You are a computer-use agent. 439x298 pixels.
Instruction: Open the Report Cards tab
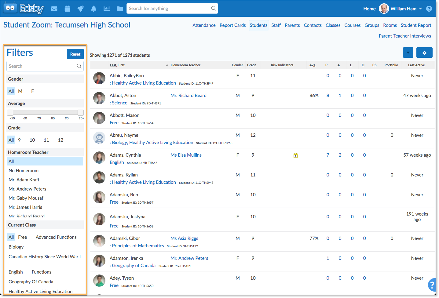click(x=232, y=25)
